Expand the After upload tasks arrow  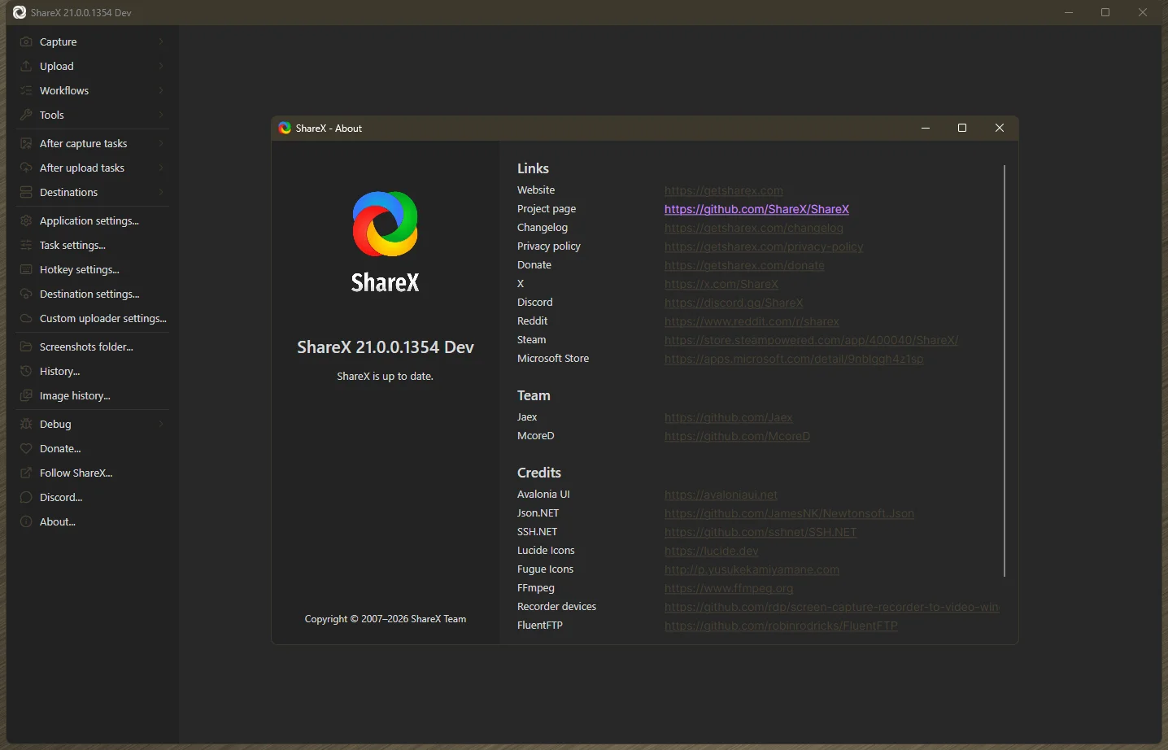[161, 168]
